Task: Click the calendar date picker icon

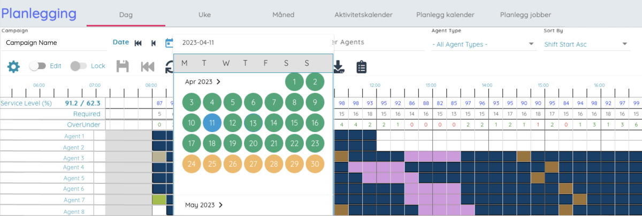Action: [169, 43]
